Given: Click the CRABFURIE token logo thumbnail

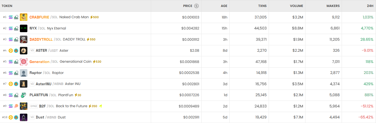Looking at the screenshot, I should tap(24, 17).
